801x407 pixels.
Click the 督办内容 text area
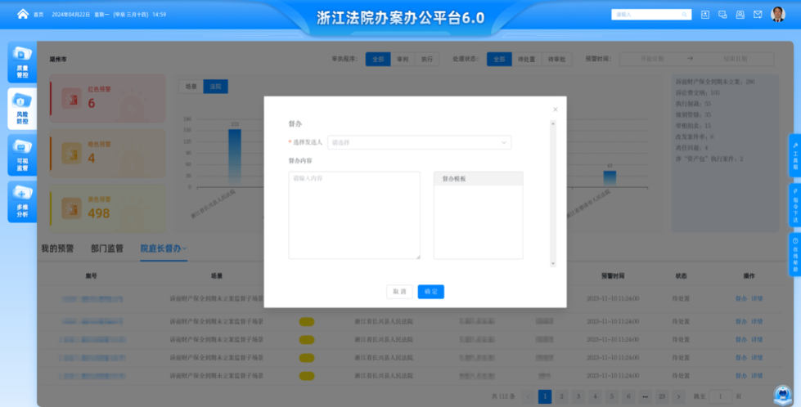tap(353, 216)
